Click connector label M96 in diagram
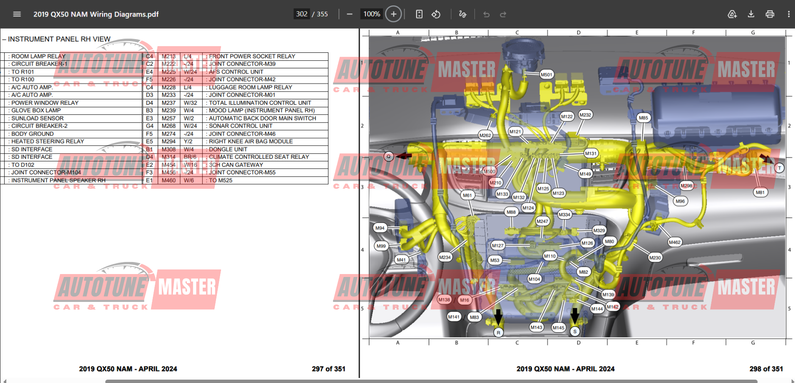 click(x=681, y=201)
